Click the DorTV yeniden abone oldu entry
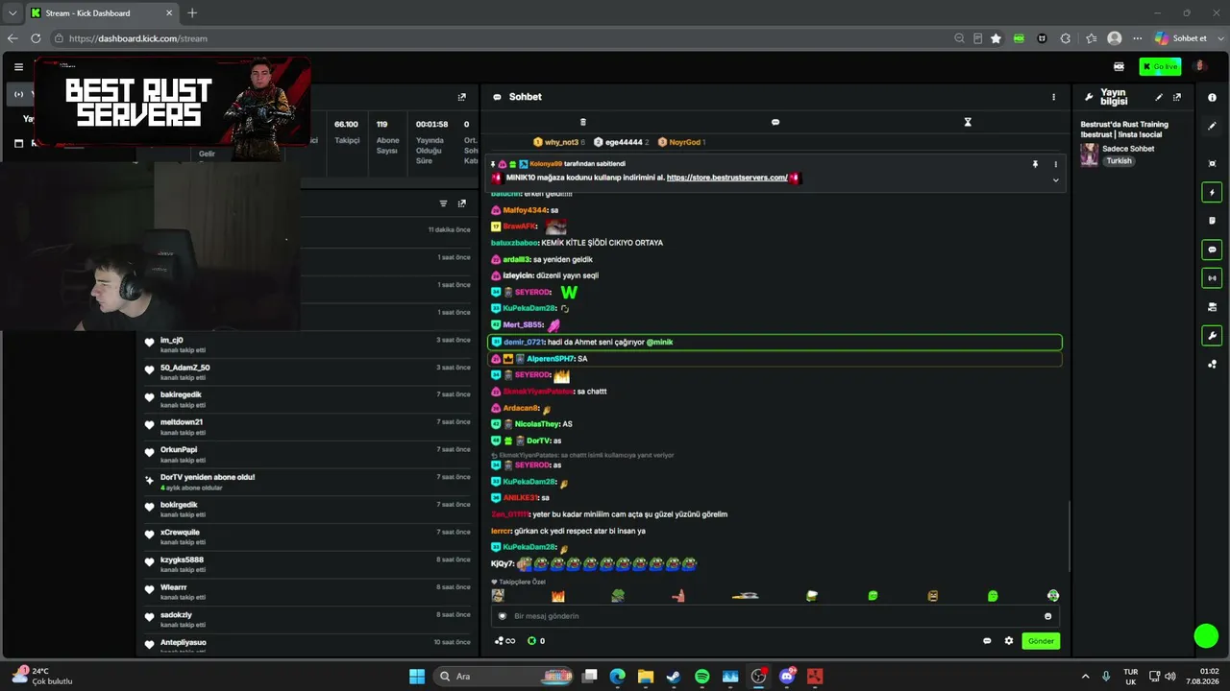Viewport: 1230px width, 691px height. tap(307, 482)
